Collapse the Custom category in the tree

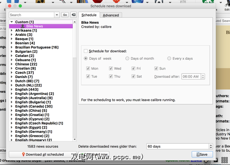(12, 22)
